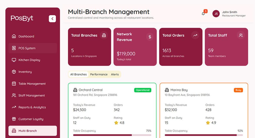Switch to the Alerts tab
The height and width of the screenshot is (138, 255).
point(115,74)
